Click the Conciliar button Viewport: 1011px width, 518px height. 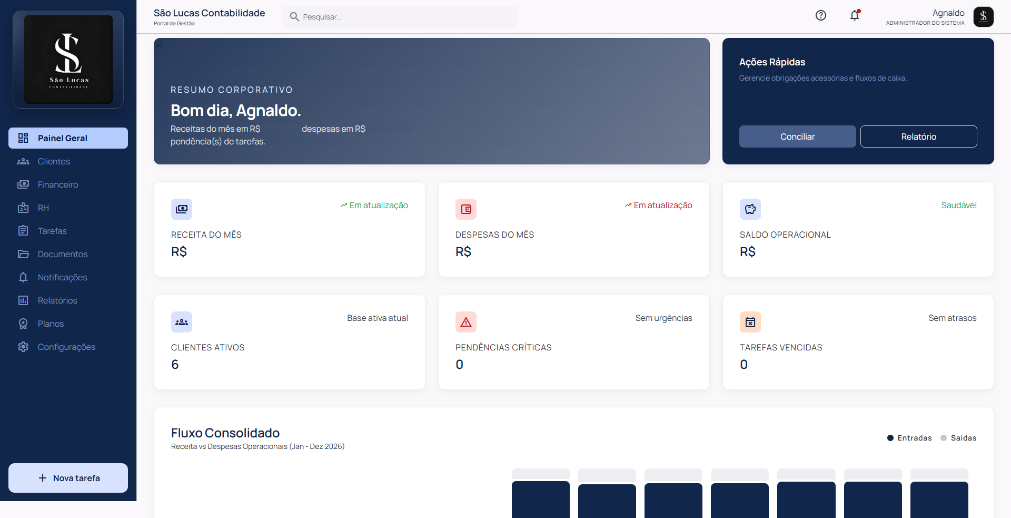(x=797, y=136)
